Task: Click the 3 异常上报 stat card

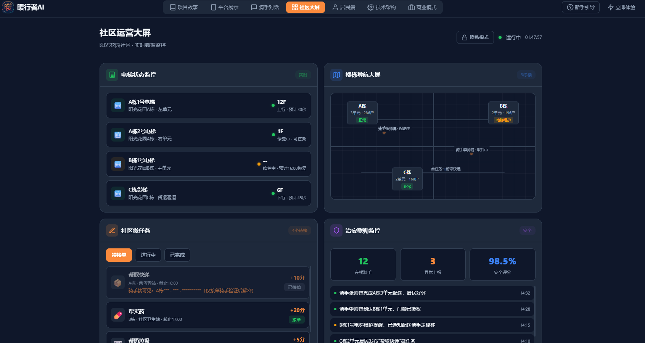Action: pos(433,265)
